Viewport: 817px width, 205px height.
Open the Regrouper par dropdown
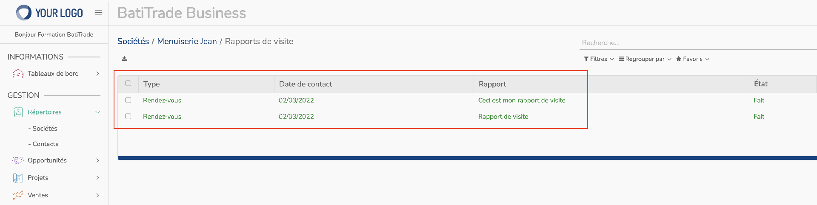tap(645, 59)
